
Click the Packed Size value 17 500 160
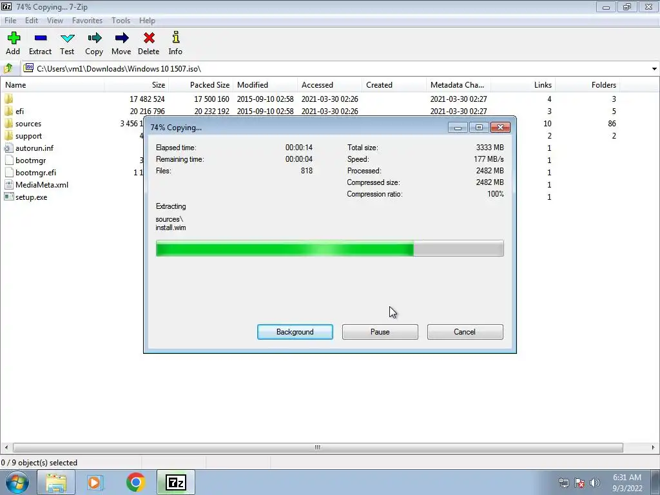(x=211, y=99)
